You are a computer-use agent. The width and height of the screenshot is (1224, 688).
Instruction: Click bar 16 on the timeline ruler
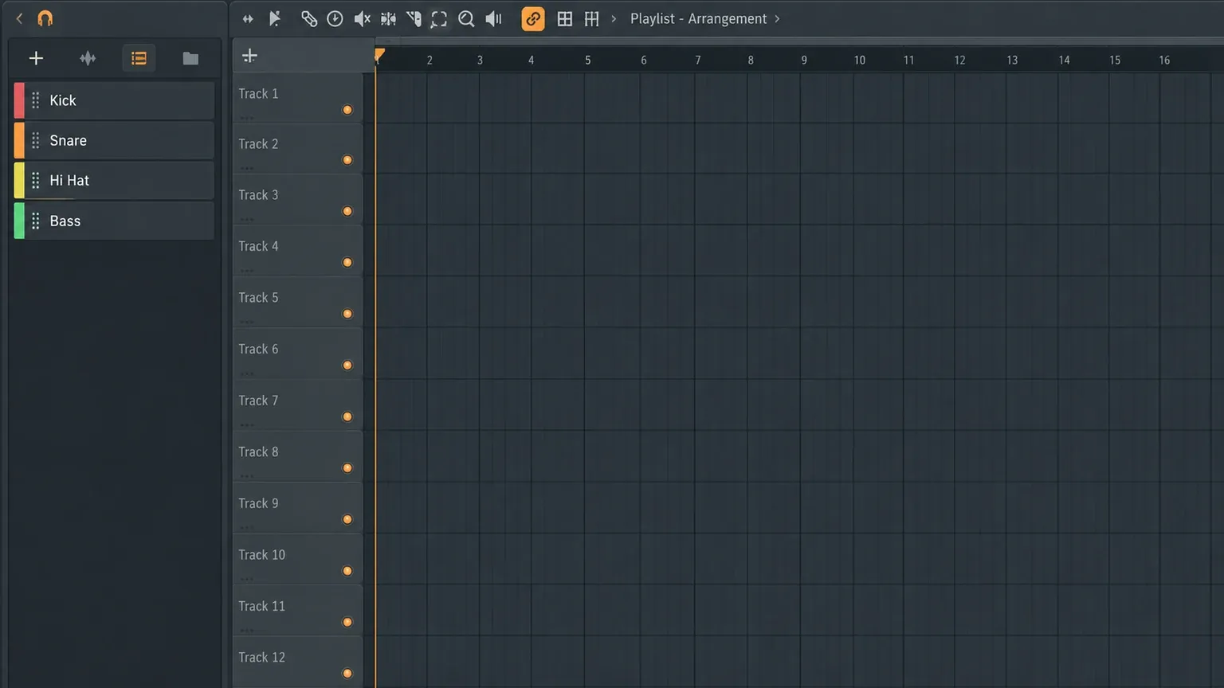click(x=1164, y=60)
